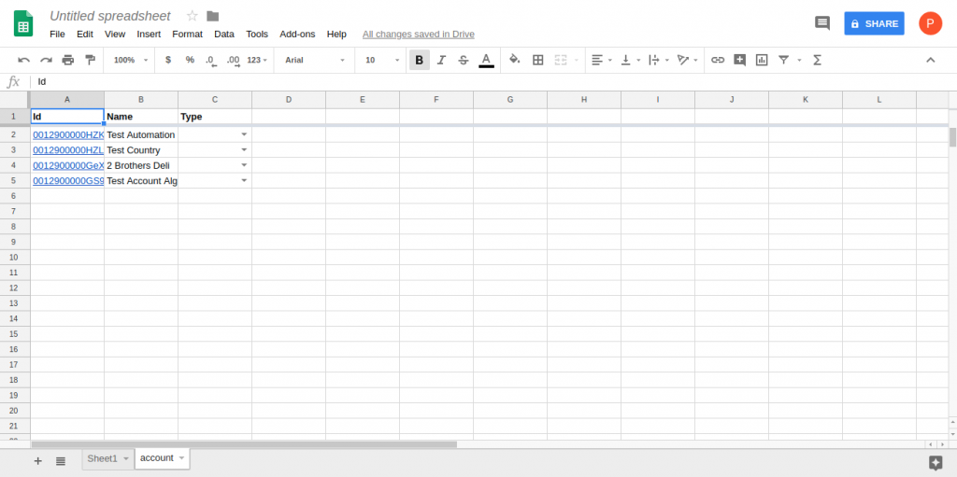Click the insert link icon
957x477 pixels.
pyautogui.click(x=718, y=60)
